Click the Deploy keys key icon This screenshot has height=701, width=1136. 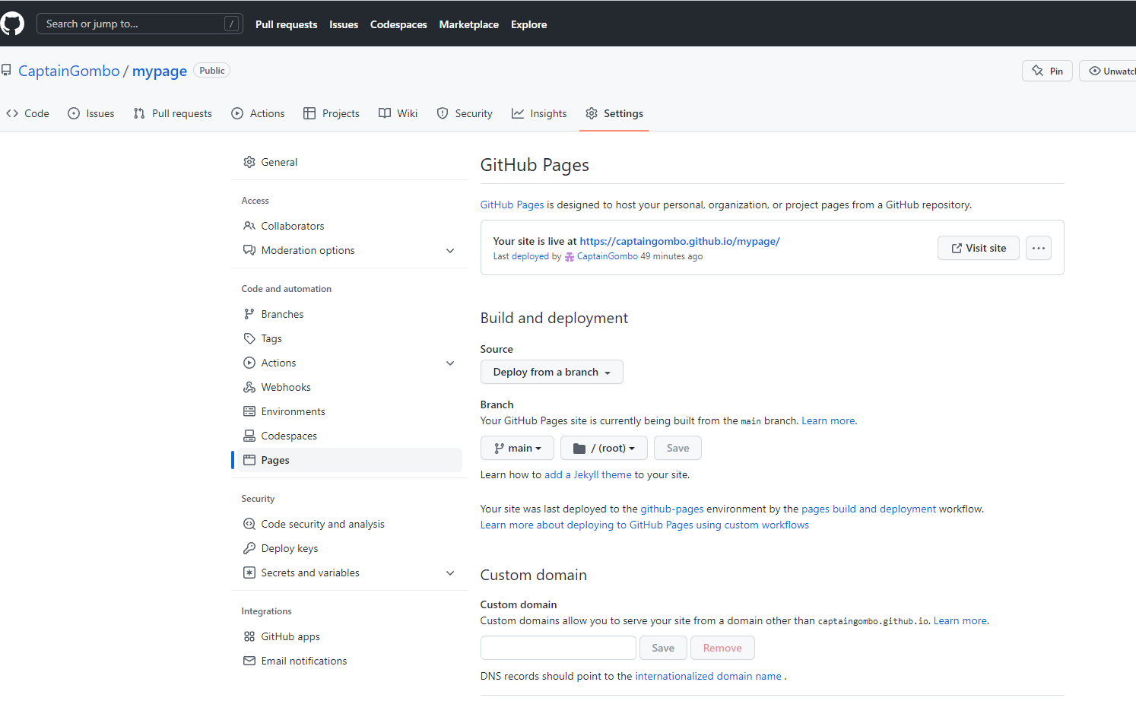(x=249, y=548)
